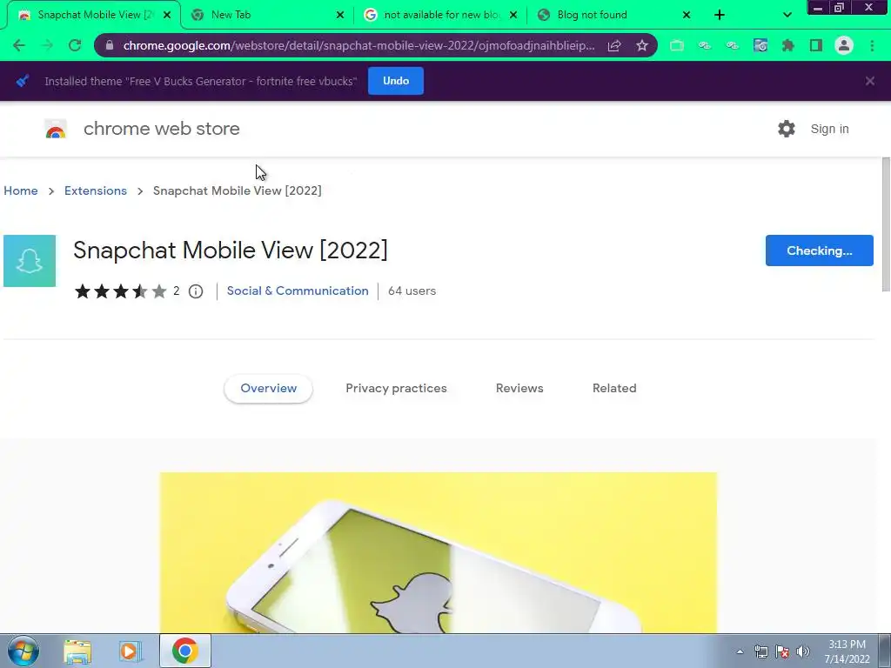Viewport: 891px width, 668px height.
Task: Open Chrome's three-dot menu
Action: click(x=872, y=45)
